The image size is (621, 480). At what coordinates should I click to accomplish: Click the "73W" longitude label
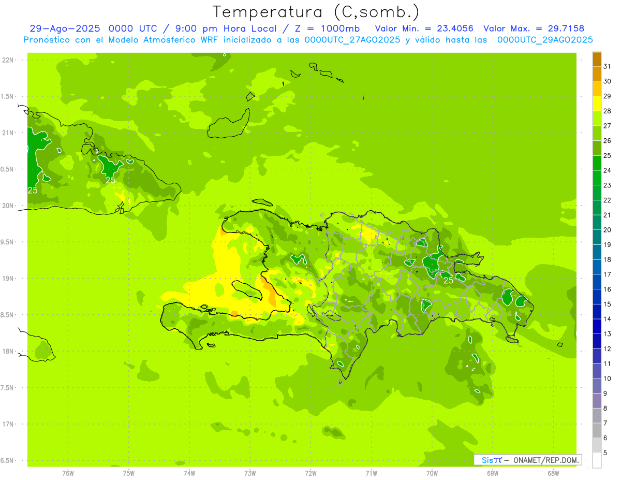click(x=250, y=473)
